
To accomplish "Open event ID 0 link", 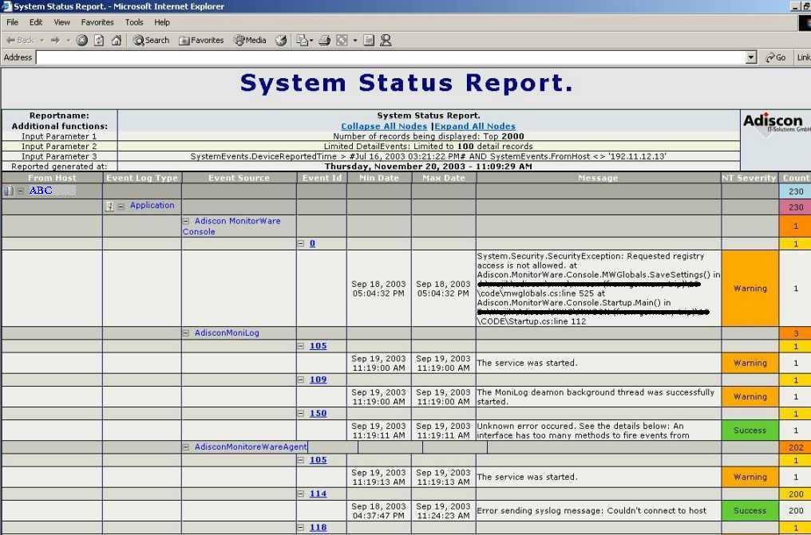I will (x=312, y=243).
